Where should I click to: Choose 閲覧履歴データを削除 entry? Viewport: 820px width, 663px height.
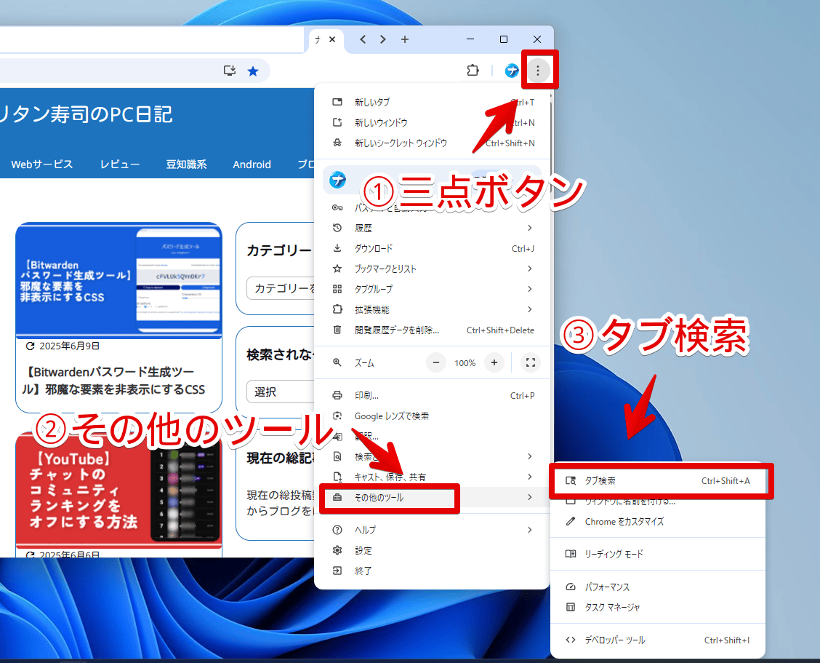pyautogui.click(x=432, y=330)
